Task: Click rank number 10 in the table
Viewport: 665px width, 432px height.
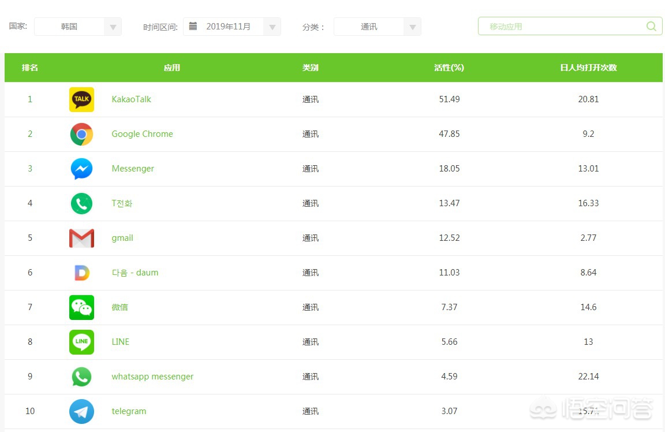Action: pos(29,411)
